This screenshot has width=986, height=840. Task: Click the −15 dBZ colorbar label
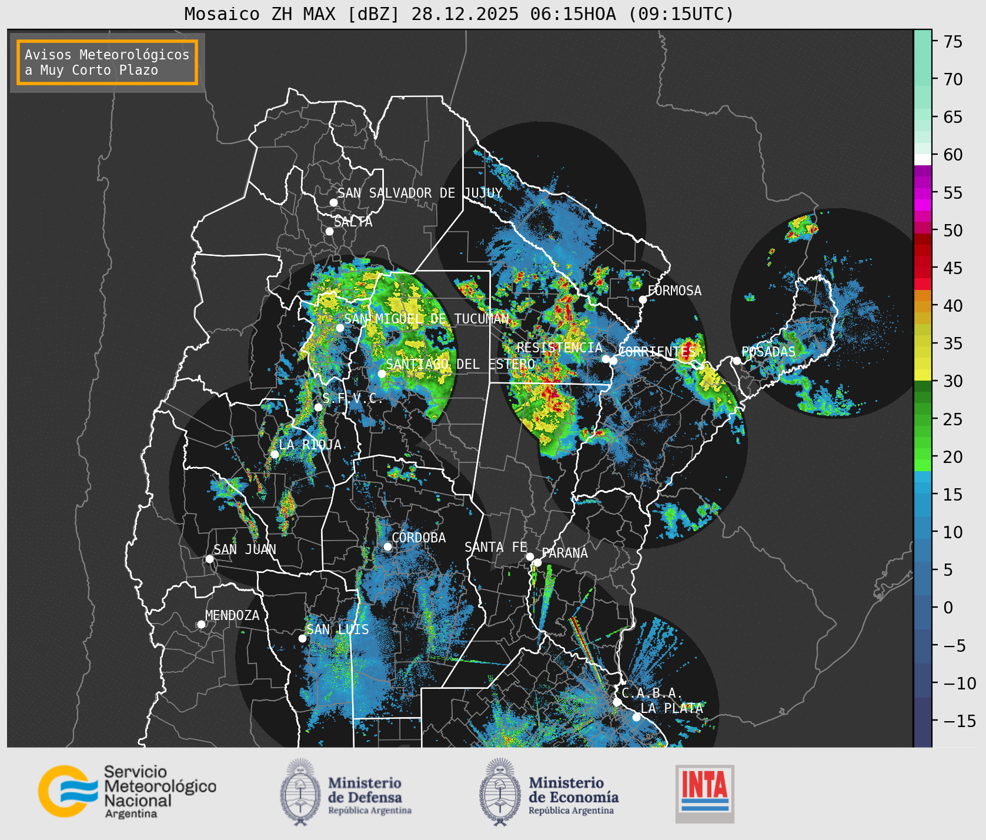pyautogui.click(x=959, y=721)
